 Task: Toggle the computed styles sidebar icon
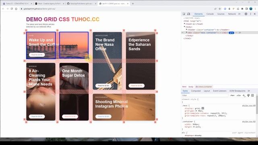click(252, 95)
